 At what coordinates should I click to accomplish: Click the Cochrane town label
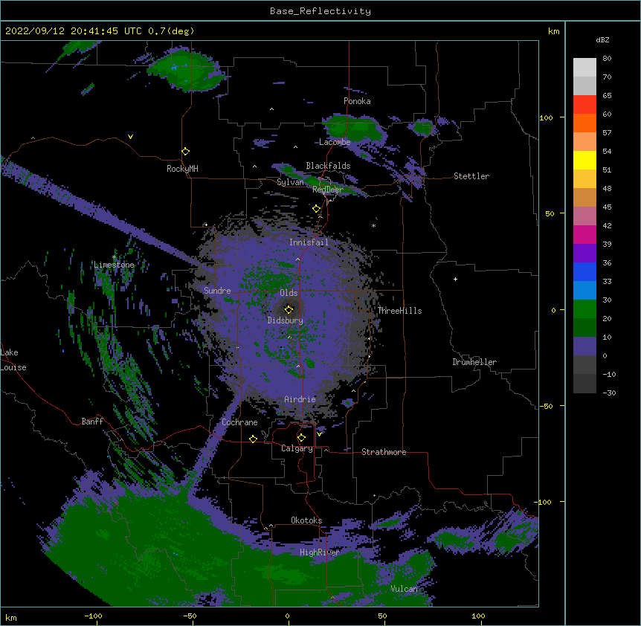(x=239, y=422)
